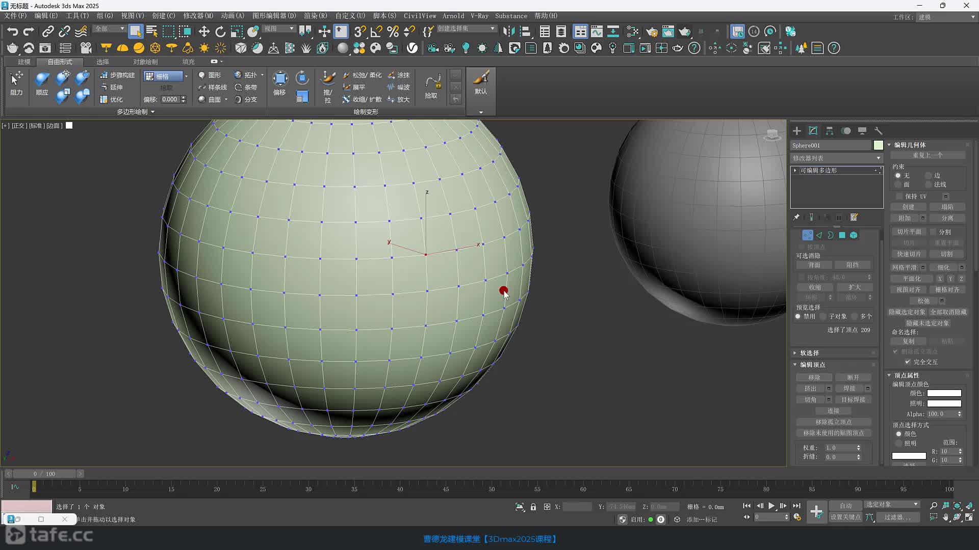Toggle the Angle Snap icon
This screenshot has height=550, width=979.
click(x=376, y=32)
